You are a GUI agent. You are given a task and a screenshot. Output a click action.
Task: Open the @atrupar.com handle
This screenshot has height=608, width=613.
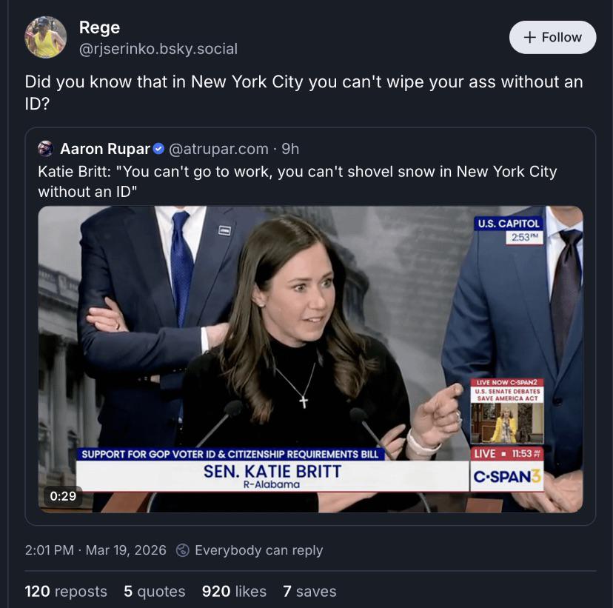(x=218, y=149)
